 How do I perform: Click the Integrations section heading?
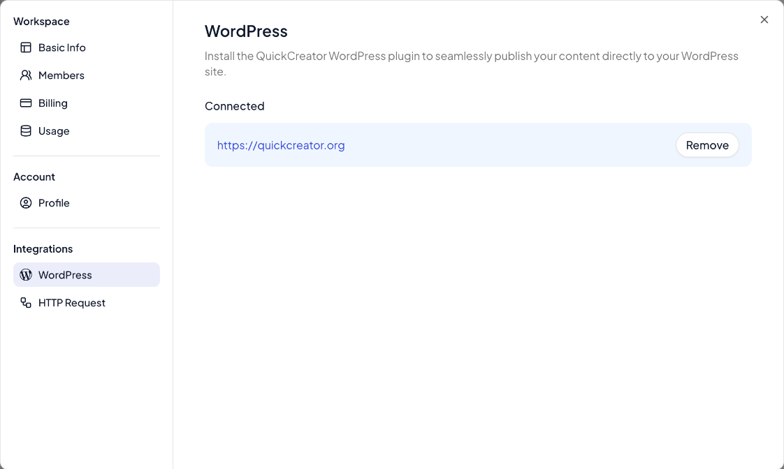point(43,248)
